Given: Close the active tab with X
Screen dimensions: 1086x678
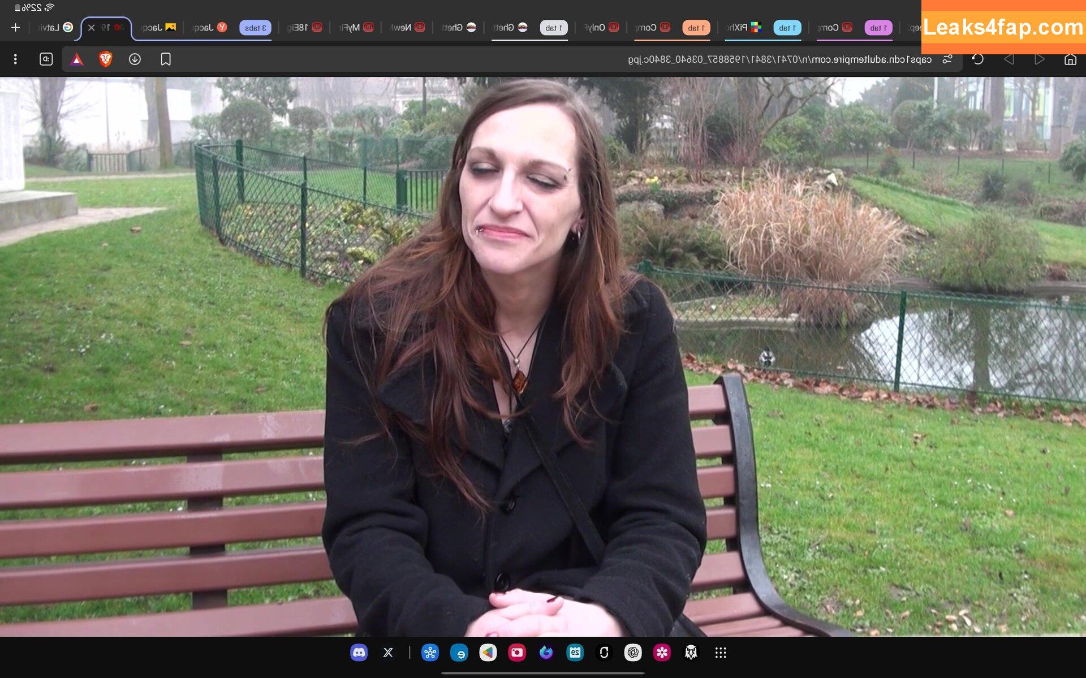Looking at the screenshot, I should (x=91, y=27).
